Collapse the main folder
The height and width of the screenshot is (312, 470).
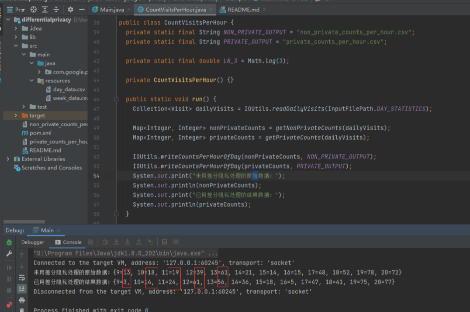pyautogui.click(x=24, y=55)
